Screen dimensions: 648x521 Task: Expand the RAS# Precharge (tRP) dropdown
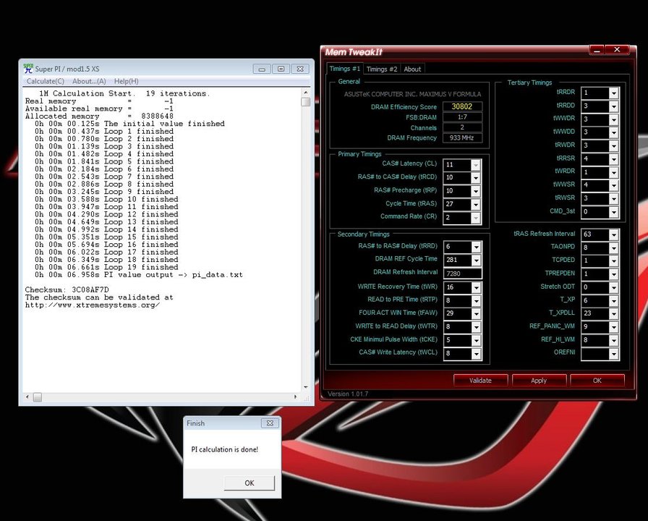[x=476, y=191]
